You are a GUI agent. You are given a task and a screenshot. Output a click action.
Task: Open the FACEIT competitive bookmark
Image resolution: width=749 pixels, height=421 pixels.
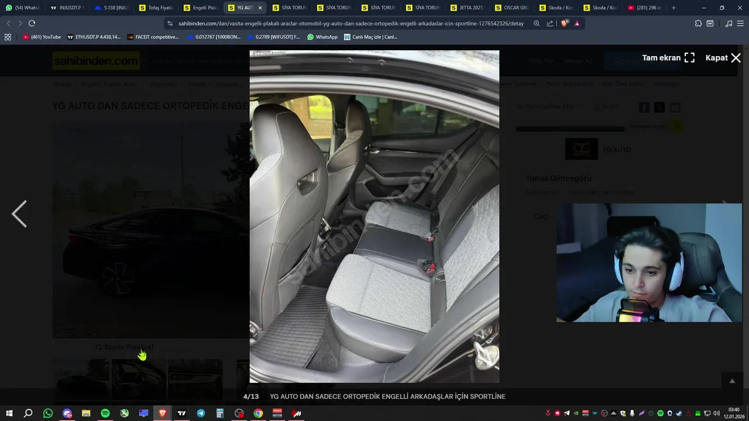tap(153, 37)
